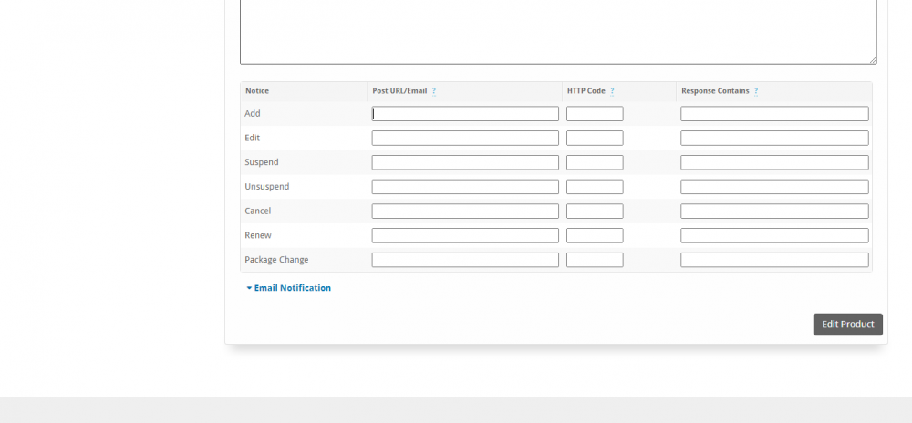This screenshot has height=423, width=912.
Task: Focus the Renew row Response Contains field
Action: (774, 235)
